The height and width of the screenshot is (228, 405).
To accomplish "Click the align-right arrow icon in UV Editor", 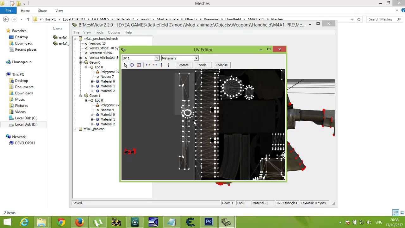I will pos(155,65).
